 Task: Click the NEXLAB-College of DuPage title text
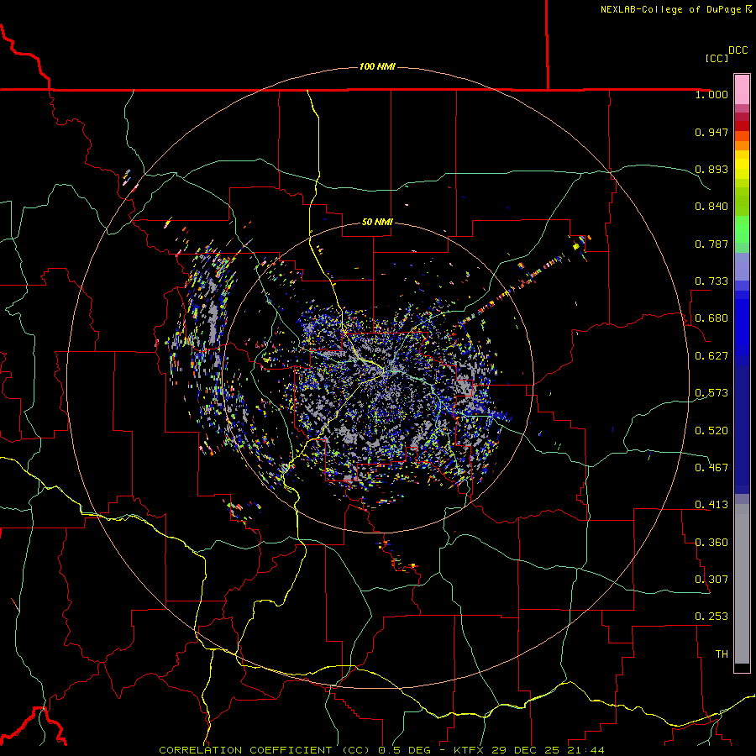(672, 9)
